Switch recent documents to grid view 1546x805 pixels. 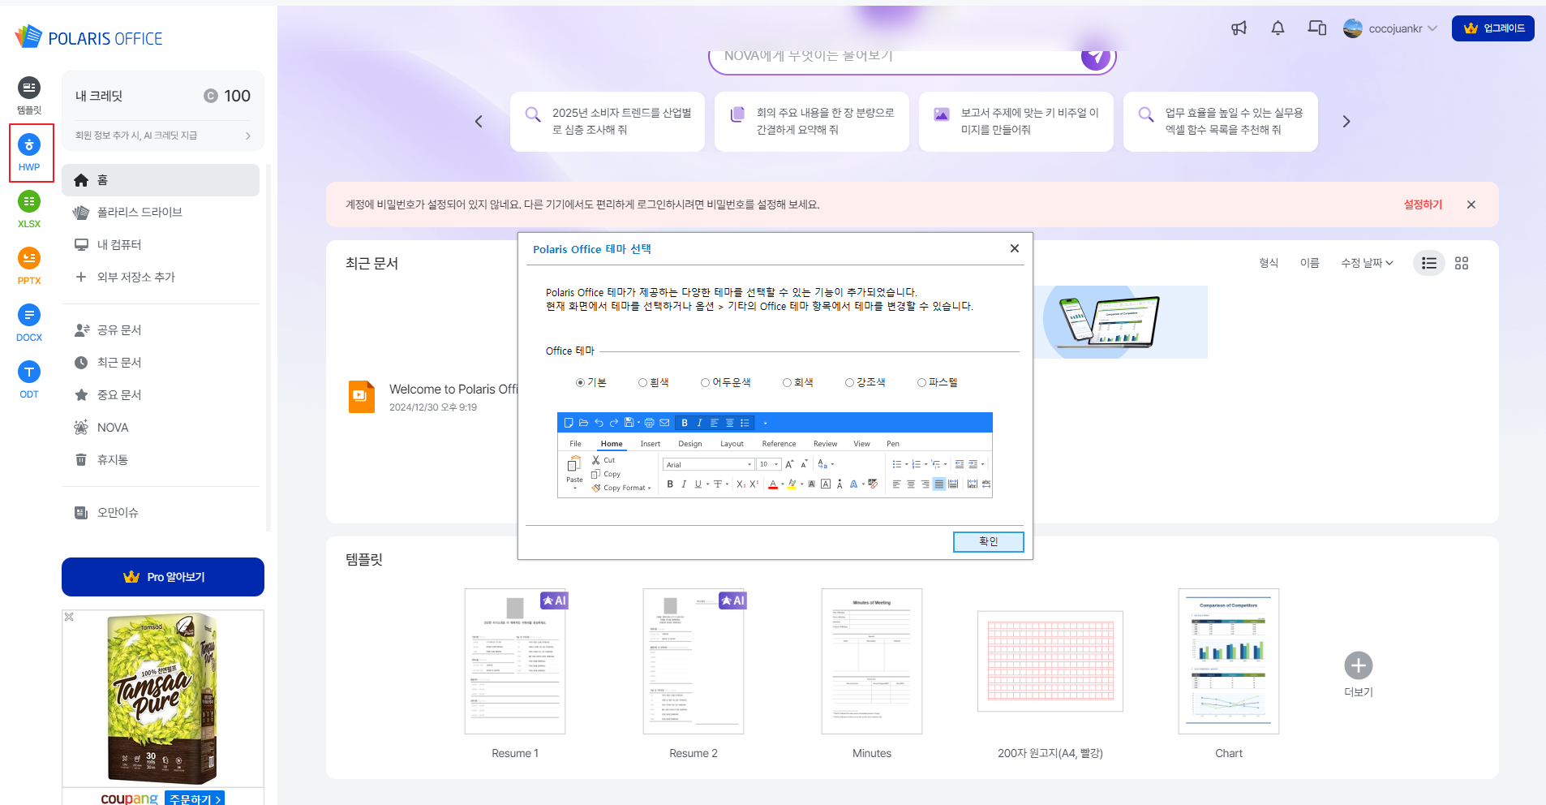coord(1462,263)
